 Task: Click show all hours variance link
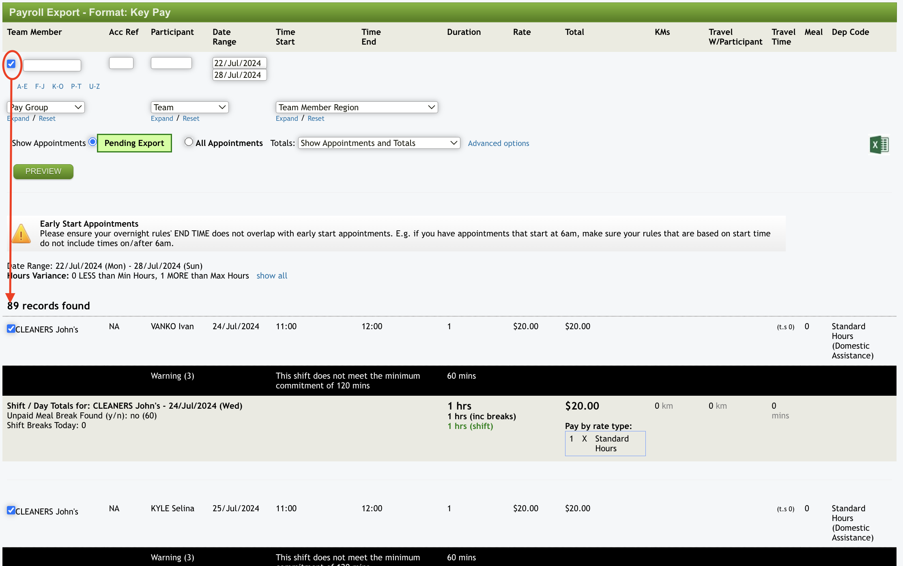coord(271,276)
